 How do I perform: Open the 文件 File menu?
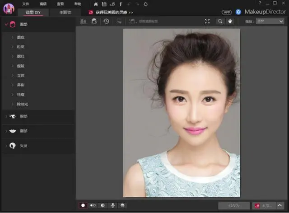coord(25,4)
